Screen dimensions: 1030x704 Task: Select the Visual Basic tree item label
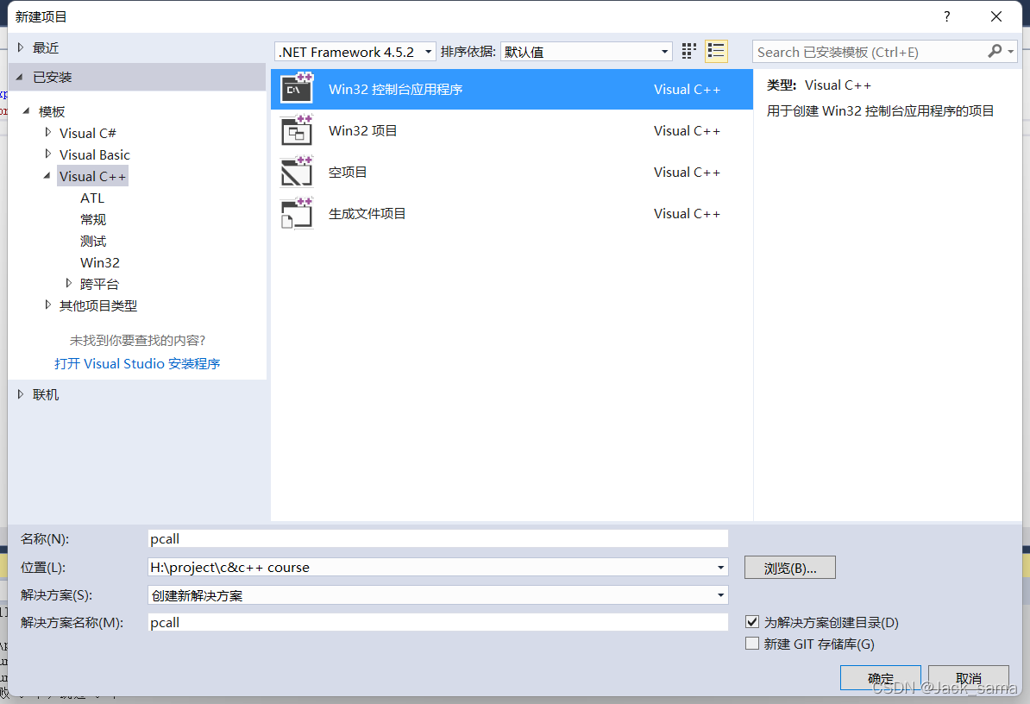[x=95, y=155]
